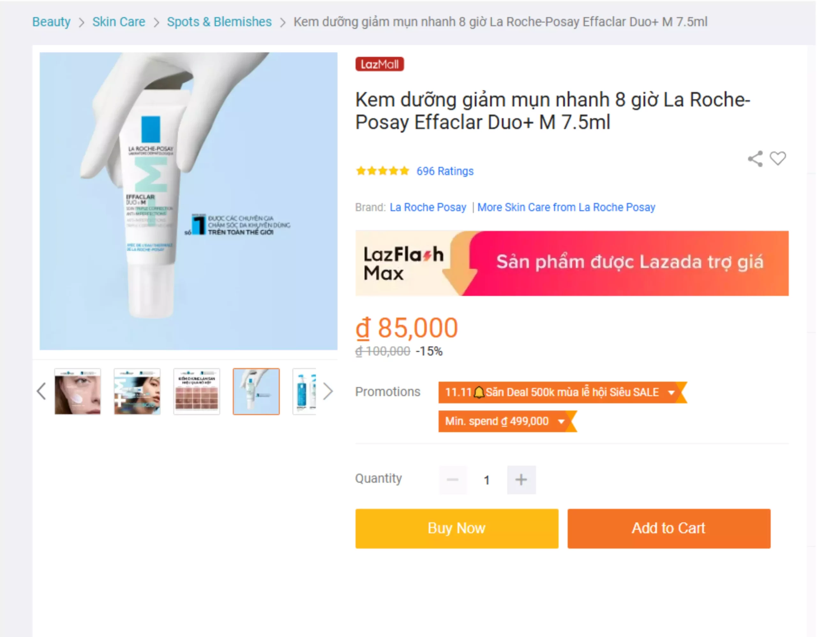Screen dimensions: 817x637
Task: Click the LazFlash Max banner
Action: click(x=572, y=263)
